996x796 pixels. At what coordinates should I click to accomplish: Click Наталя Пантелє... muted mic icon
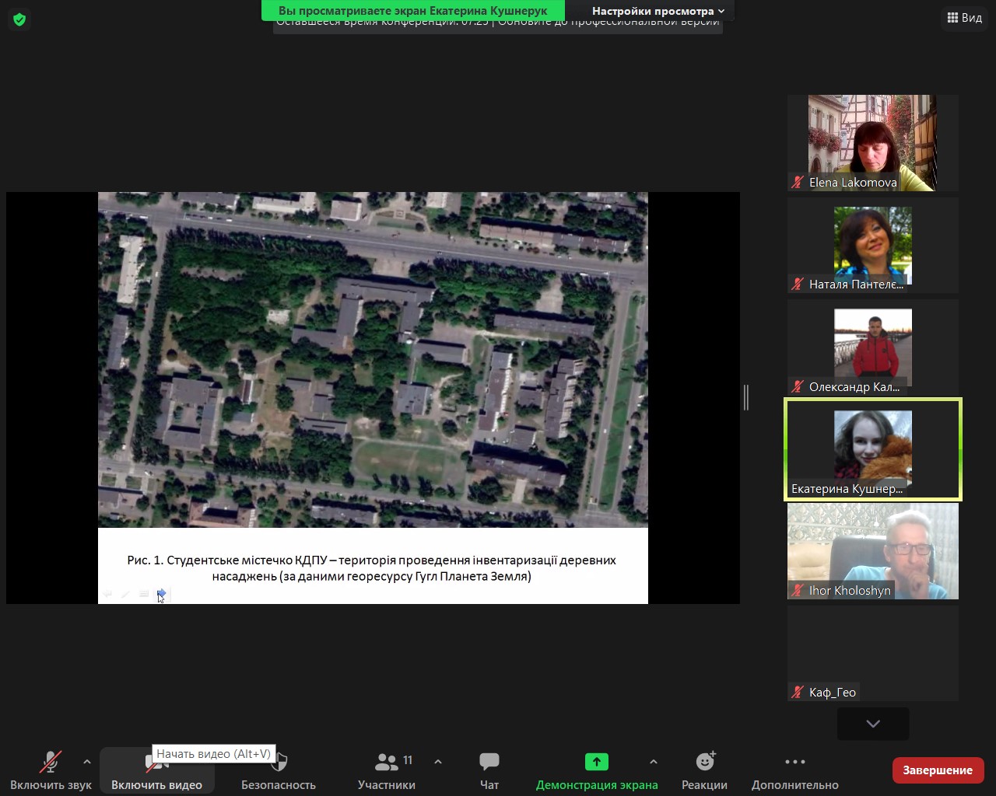click(798, 285)
